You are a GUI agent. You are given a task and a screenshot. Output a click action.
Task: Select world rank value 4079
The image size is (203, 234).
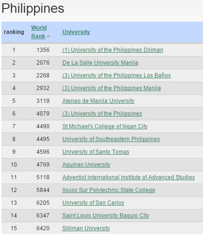pyautogui.click(x=43, y=114)
